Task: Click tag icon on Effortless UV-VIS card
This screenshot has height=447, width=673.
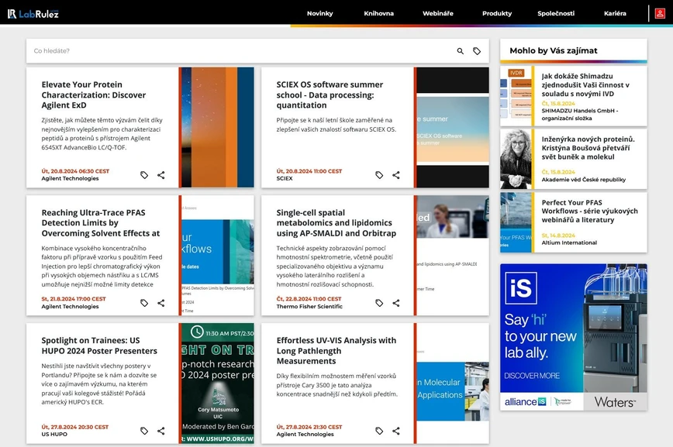Action: coord(379,431)
